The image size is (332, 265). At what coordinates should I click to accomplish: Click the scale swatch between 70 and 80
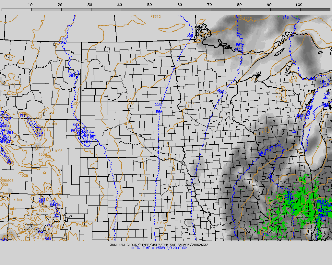(x=226, y=9)
